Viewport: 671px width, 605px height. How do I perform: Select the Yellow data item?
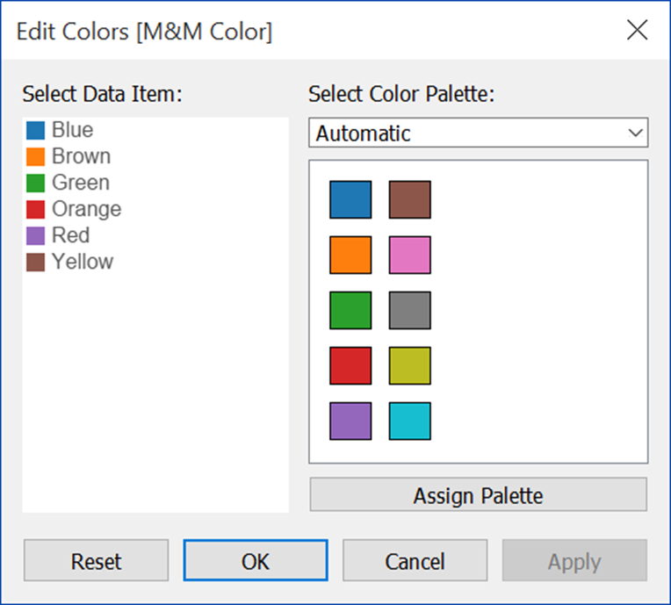69,262
